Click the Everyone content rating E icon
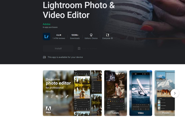Image resolution: width=185 pixels, height=121 pixels. point(108,35)
